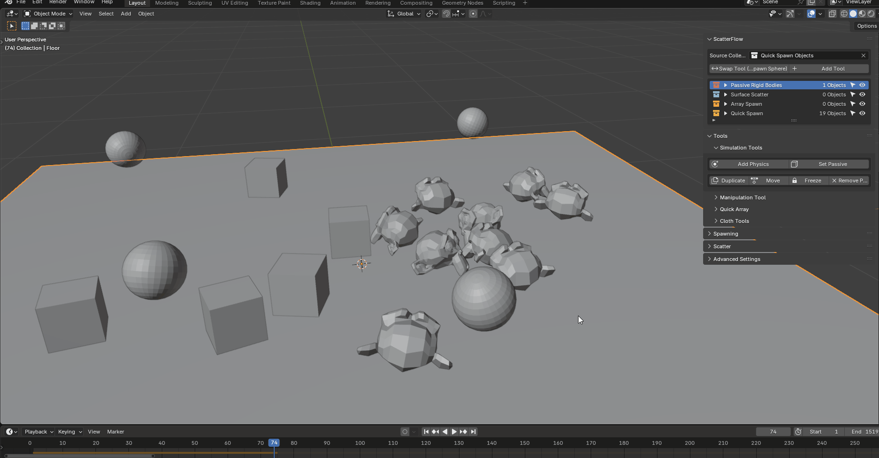Switch to wireframe viewport shading

click(844, 14)
